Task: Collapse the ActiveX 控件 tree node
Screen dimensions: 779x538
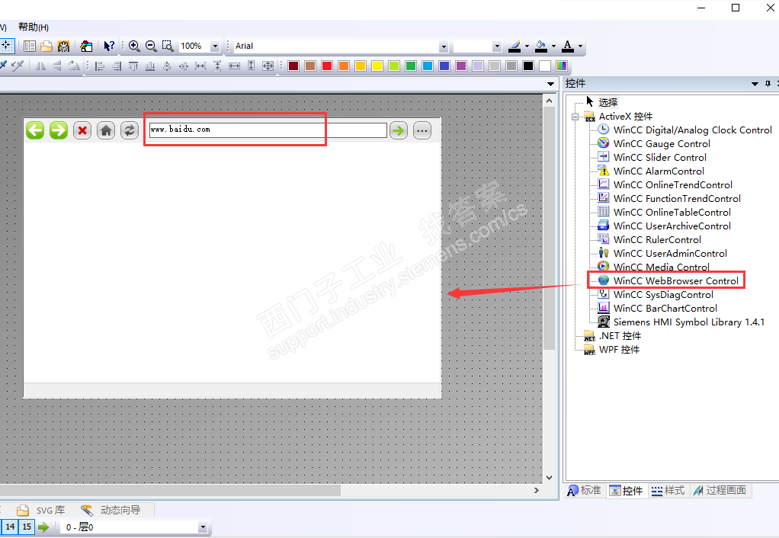Action: [575, 117]
